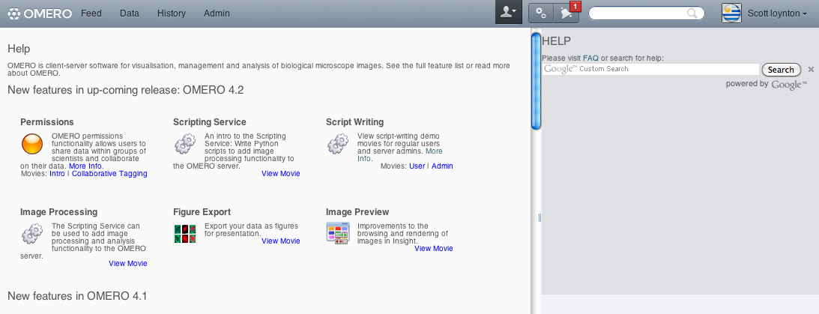Click the Scripting Service gears icon
This screenshot has height=314, width=819.
[x=185, y=144]
